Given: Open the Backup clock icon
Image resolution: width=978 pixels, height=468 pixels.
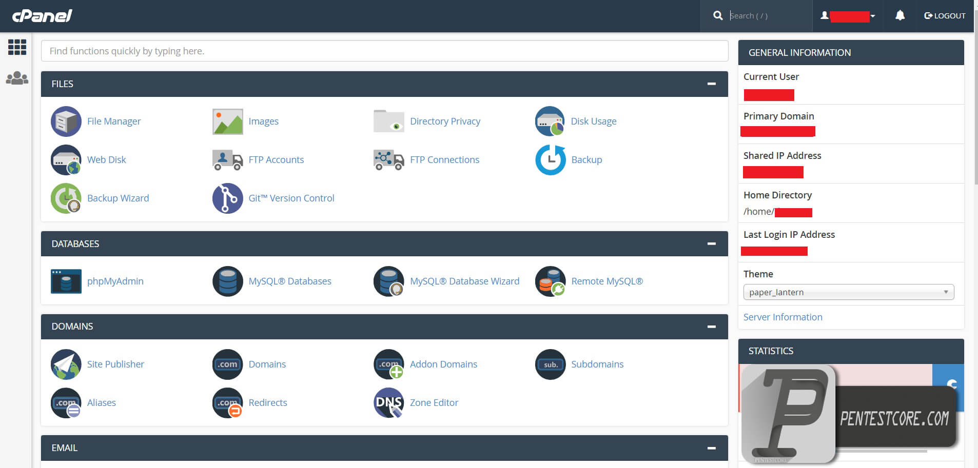Looking at the screenshot, I should click(551, 160).
